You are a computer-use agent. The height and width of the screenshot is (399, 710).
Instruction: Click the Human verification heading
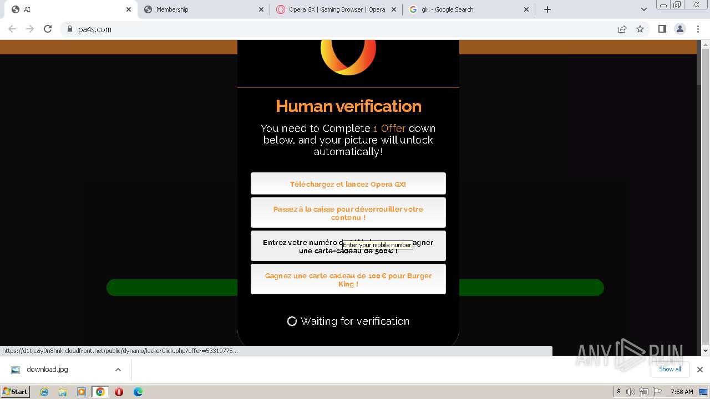pos(348,106)
